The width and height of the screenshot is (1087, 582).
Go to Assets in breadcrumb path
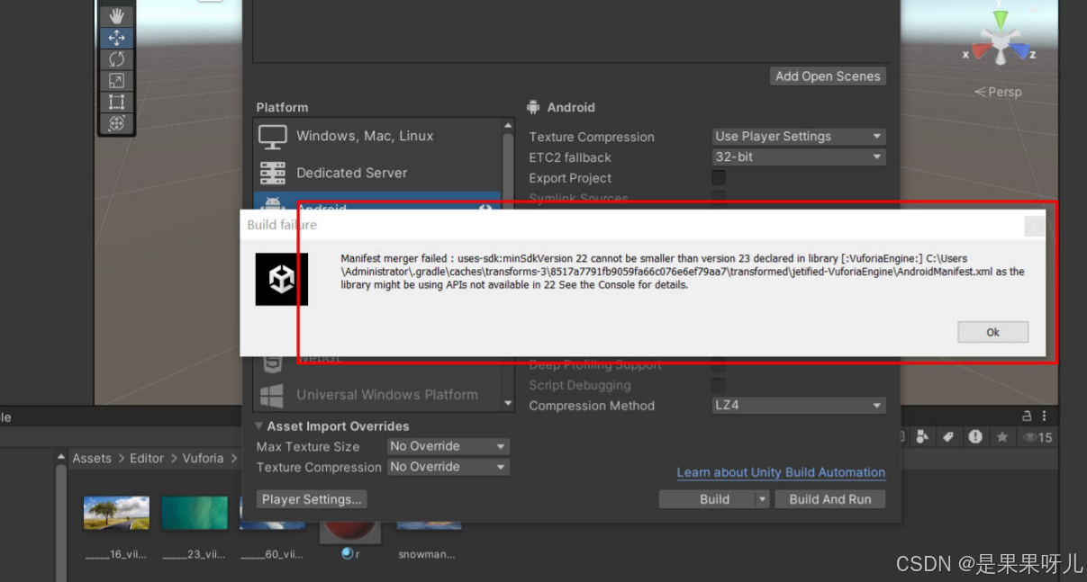(x=92, y=458)
